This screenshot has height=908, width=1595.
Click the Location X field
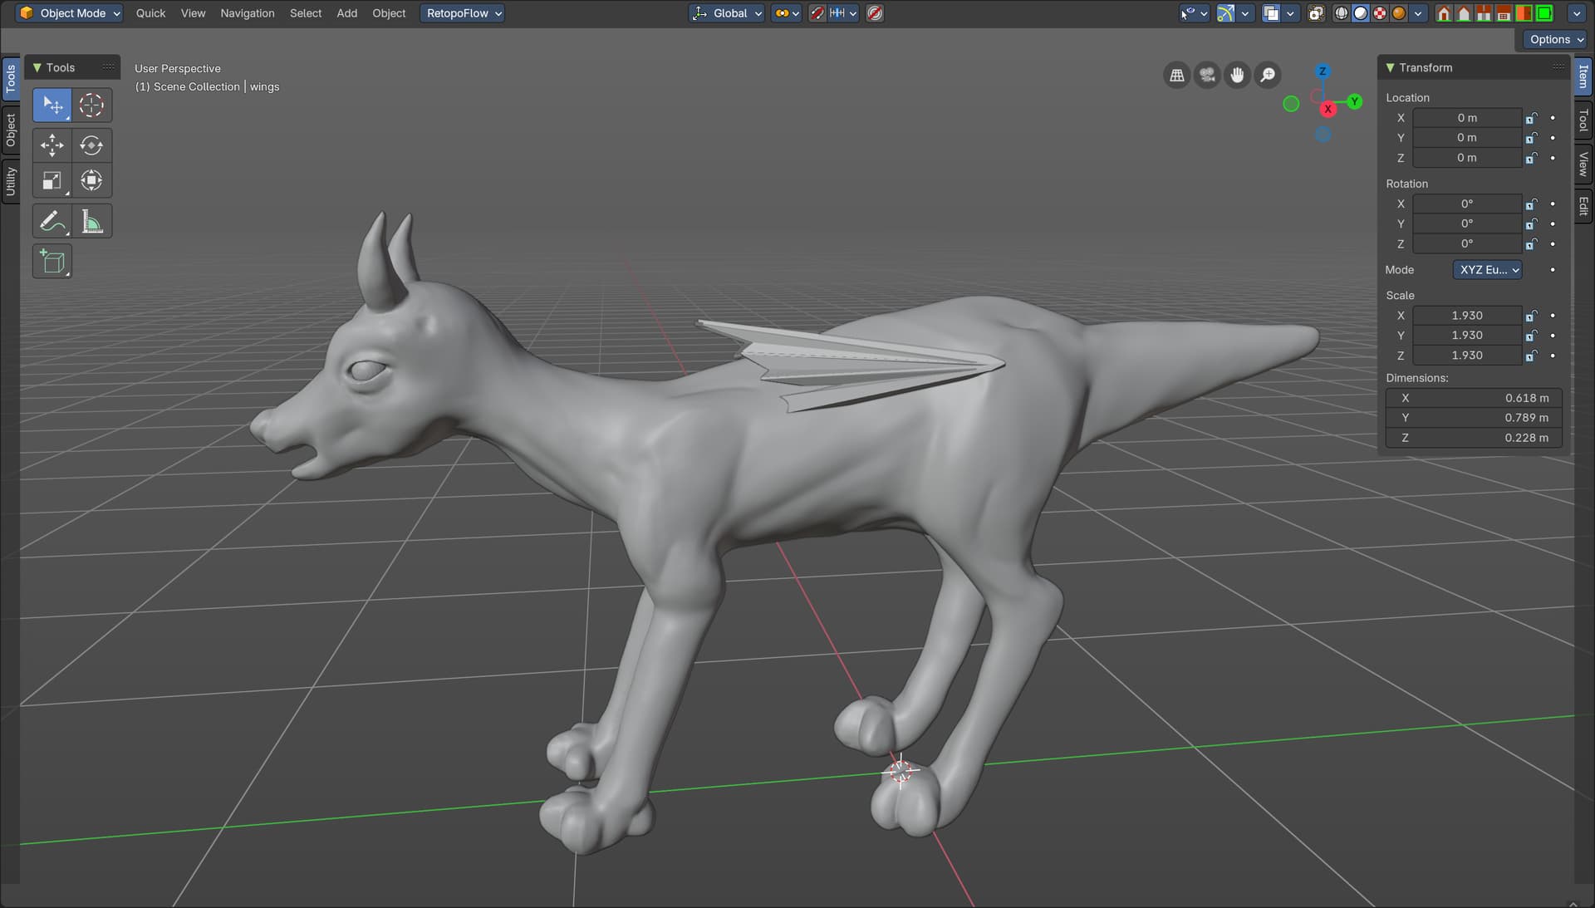[x=1466, y=118]
